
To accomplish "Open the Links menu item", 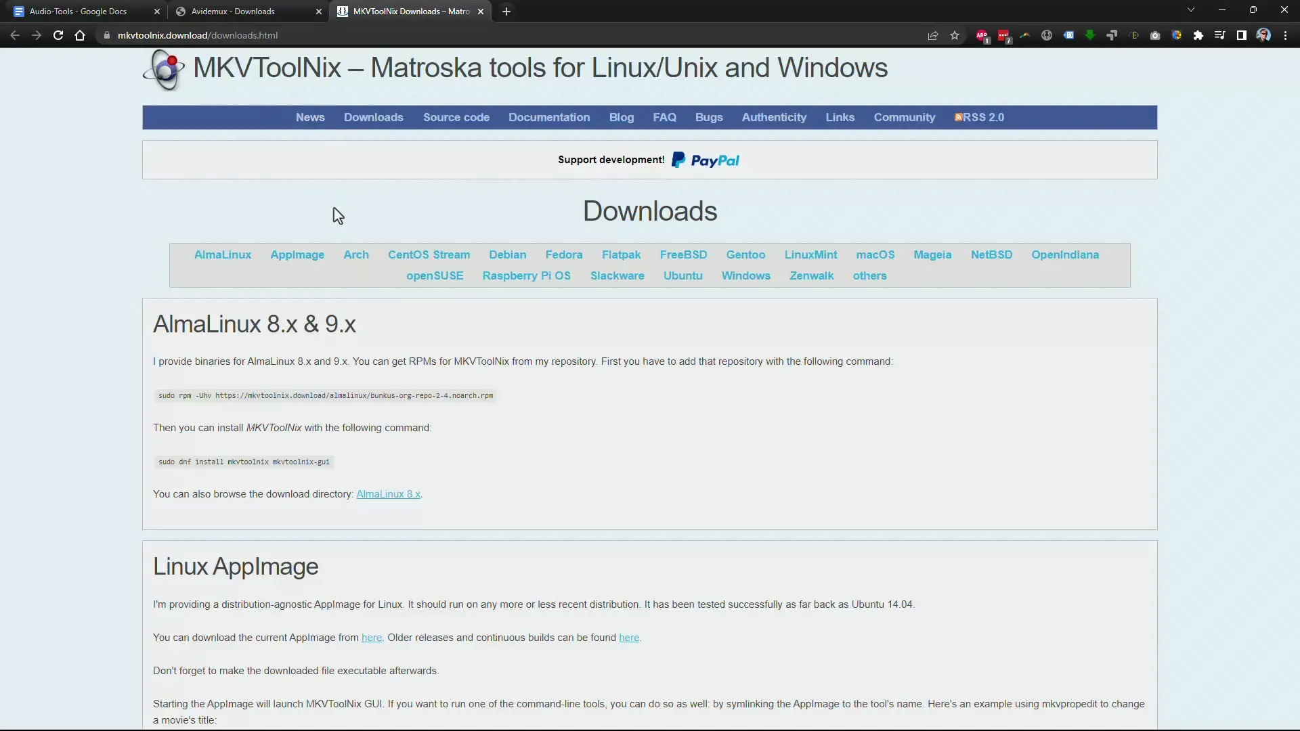I will 840,117.
